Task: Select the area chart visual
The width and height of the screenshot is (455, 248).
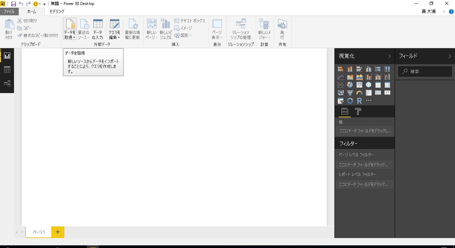Action: click(350, 77)
